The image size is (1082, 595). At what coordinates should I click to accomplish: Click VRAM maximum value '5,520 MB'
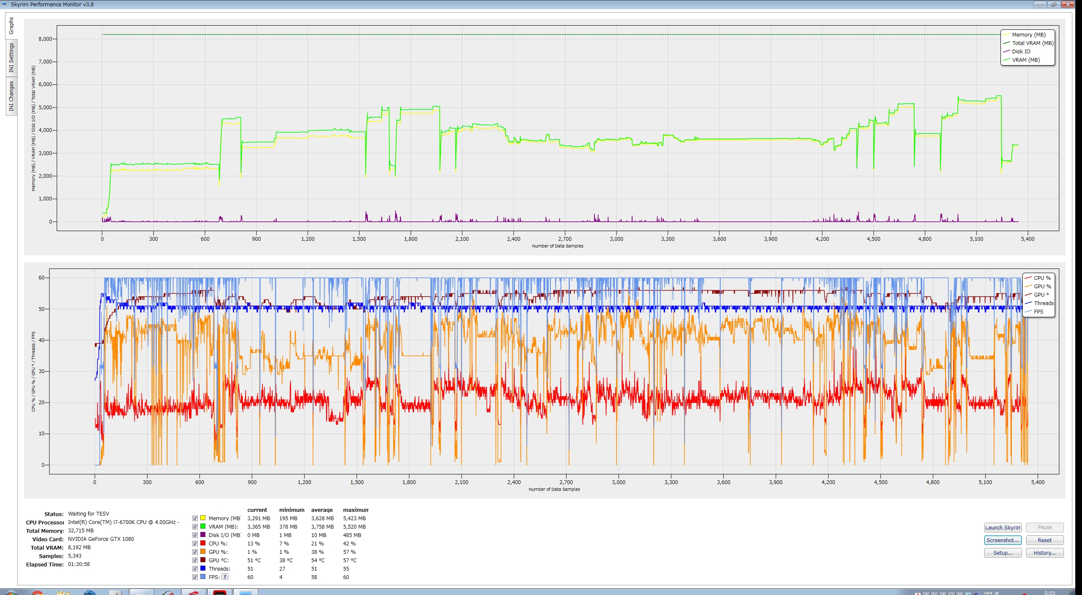(355, 527)
